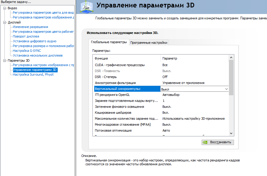Screen dimensions: 267x176
Task: Click the Off value for DSR - Степень
Action: 165,77
